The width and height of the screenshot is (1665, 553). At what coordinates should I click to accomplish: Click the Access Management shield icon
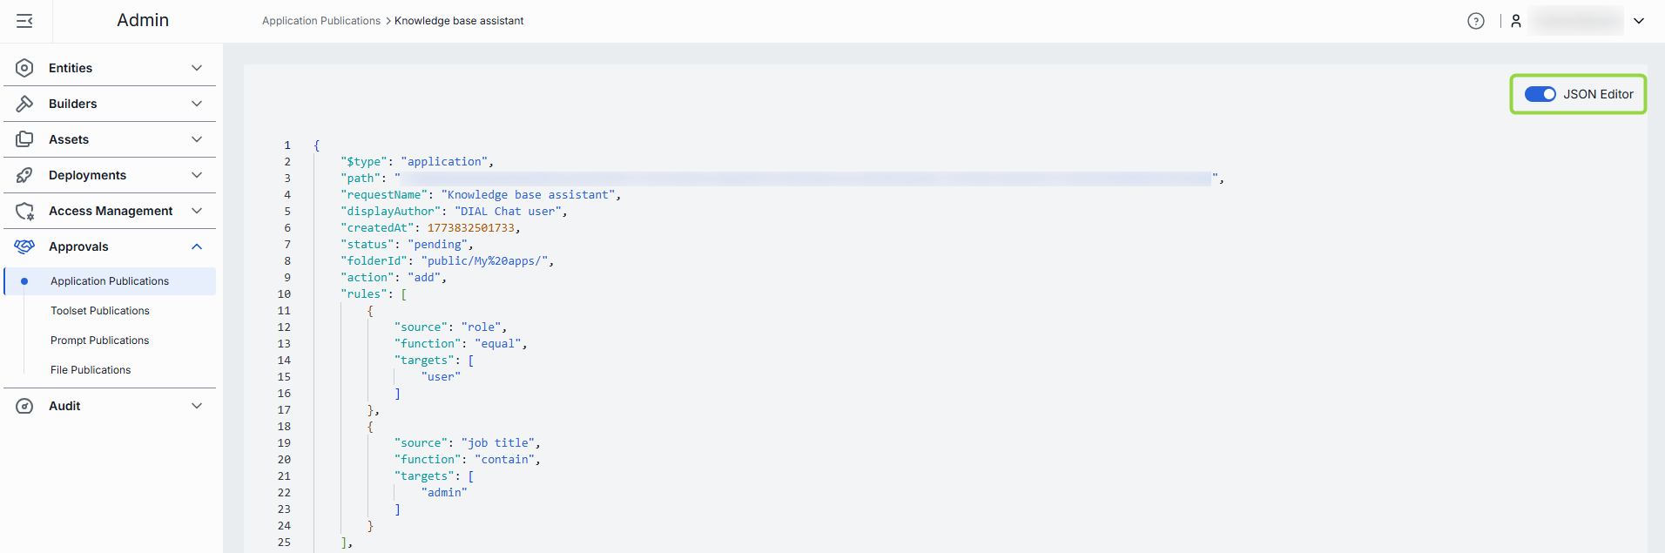(24, 211)
